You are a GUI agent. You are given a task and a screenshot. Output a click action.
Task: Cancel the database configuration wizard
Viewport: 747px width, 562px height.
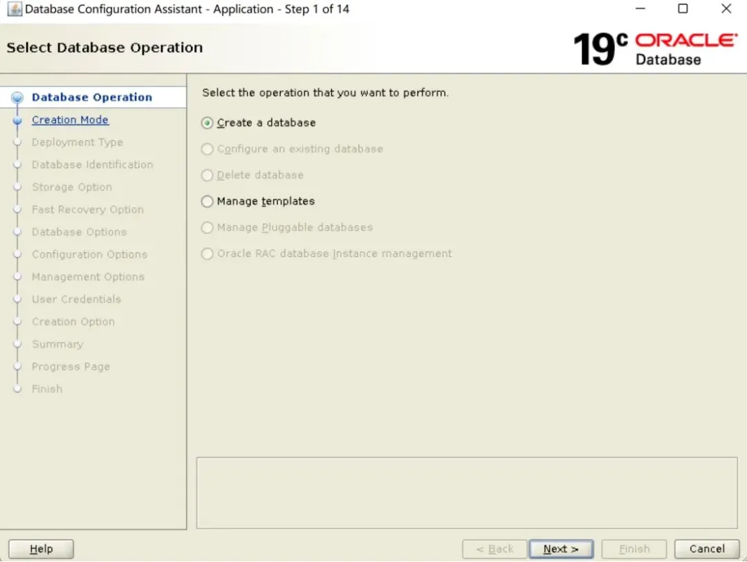click(x=707, y=549)
